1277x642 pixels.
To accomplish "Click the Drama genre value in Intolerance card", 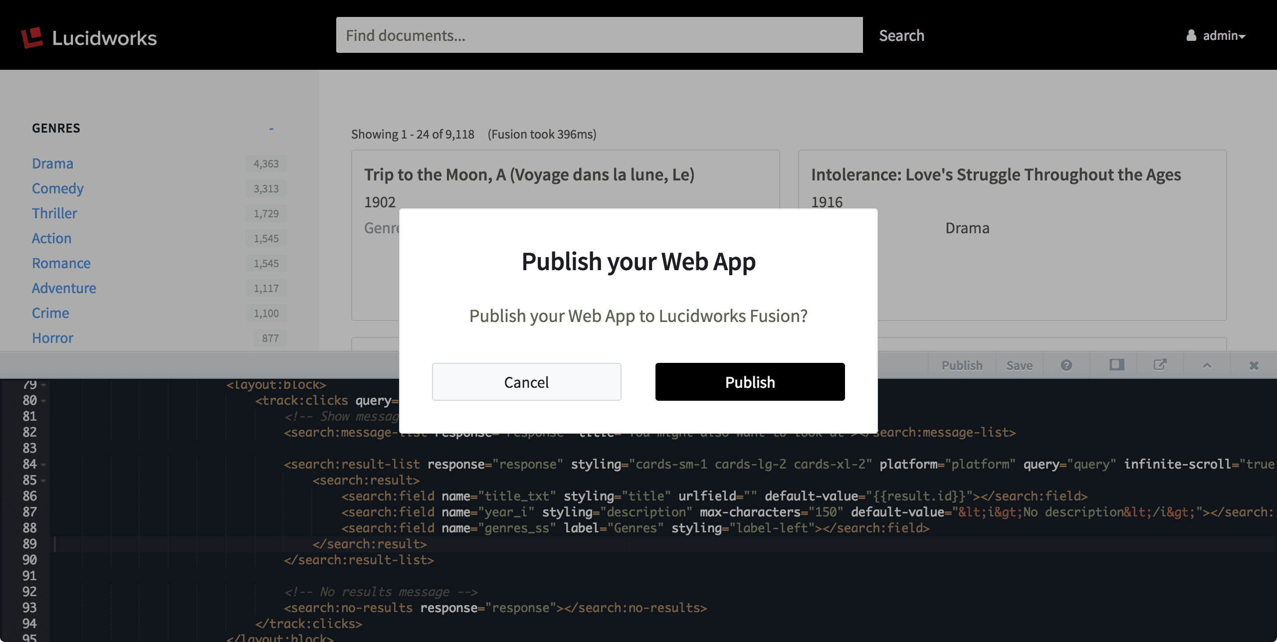I will click(967, 228).
